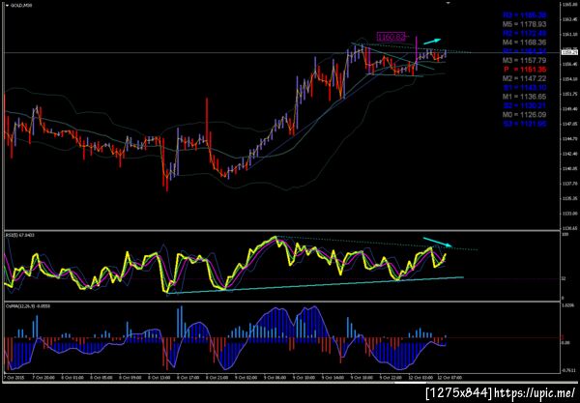
Task: Select the blue S3 support label
Action: (x=524, y=124)
